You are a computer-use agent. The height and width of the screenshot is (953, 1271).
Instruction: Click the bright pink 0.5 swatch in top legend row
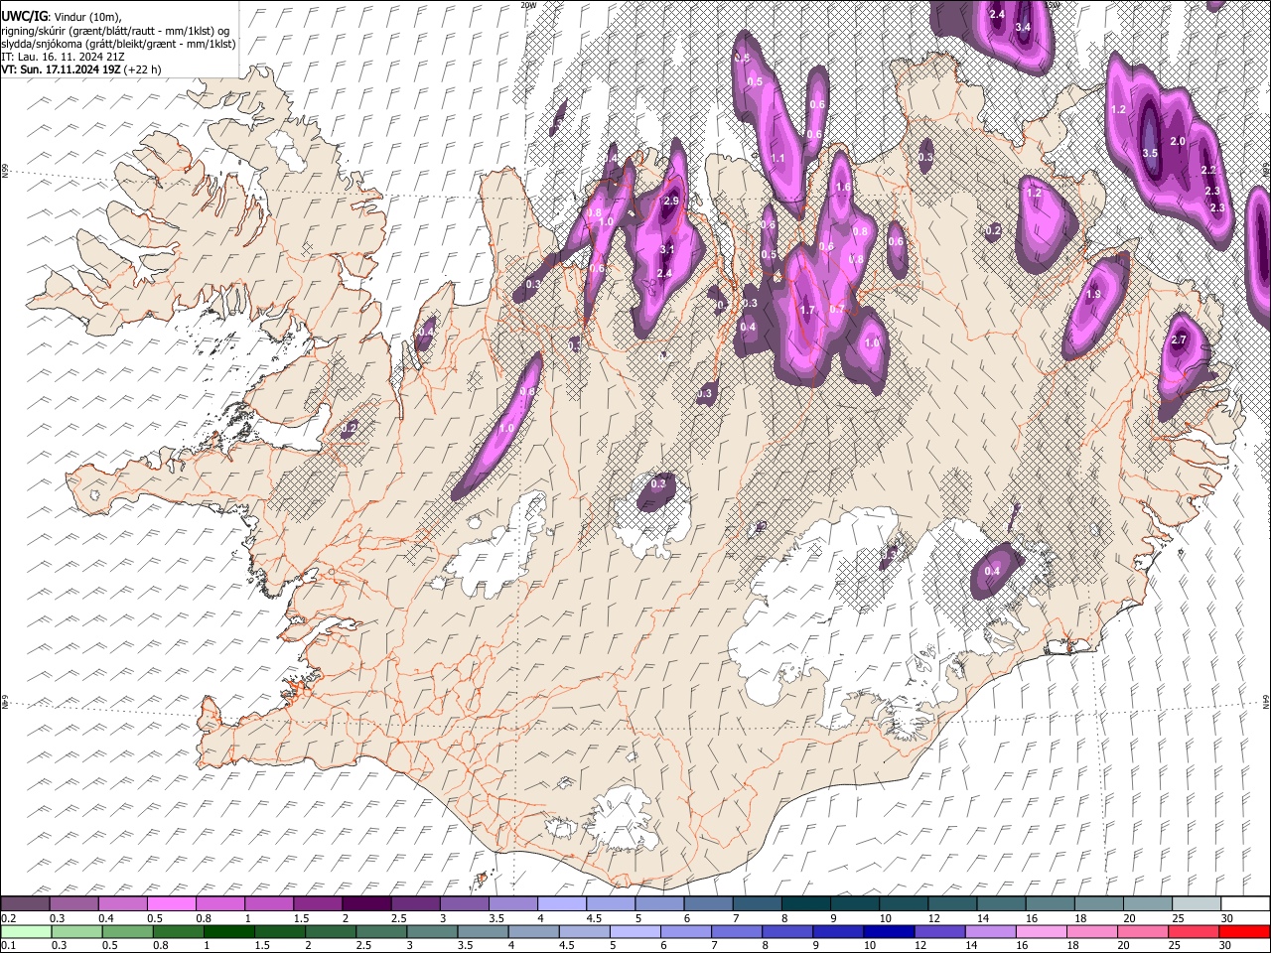[171, 903]
